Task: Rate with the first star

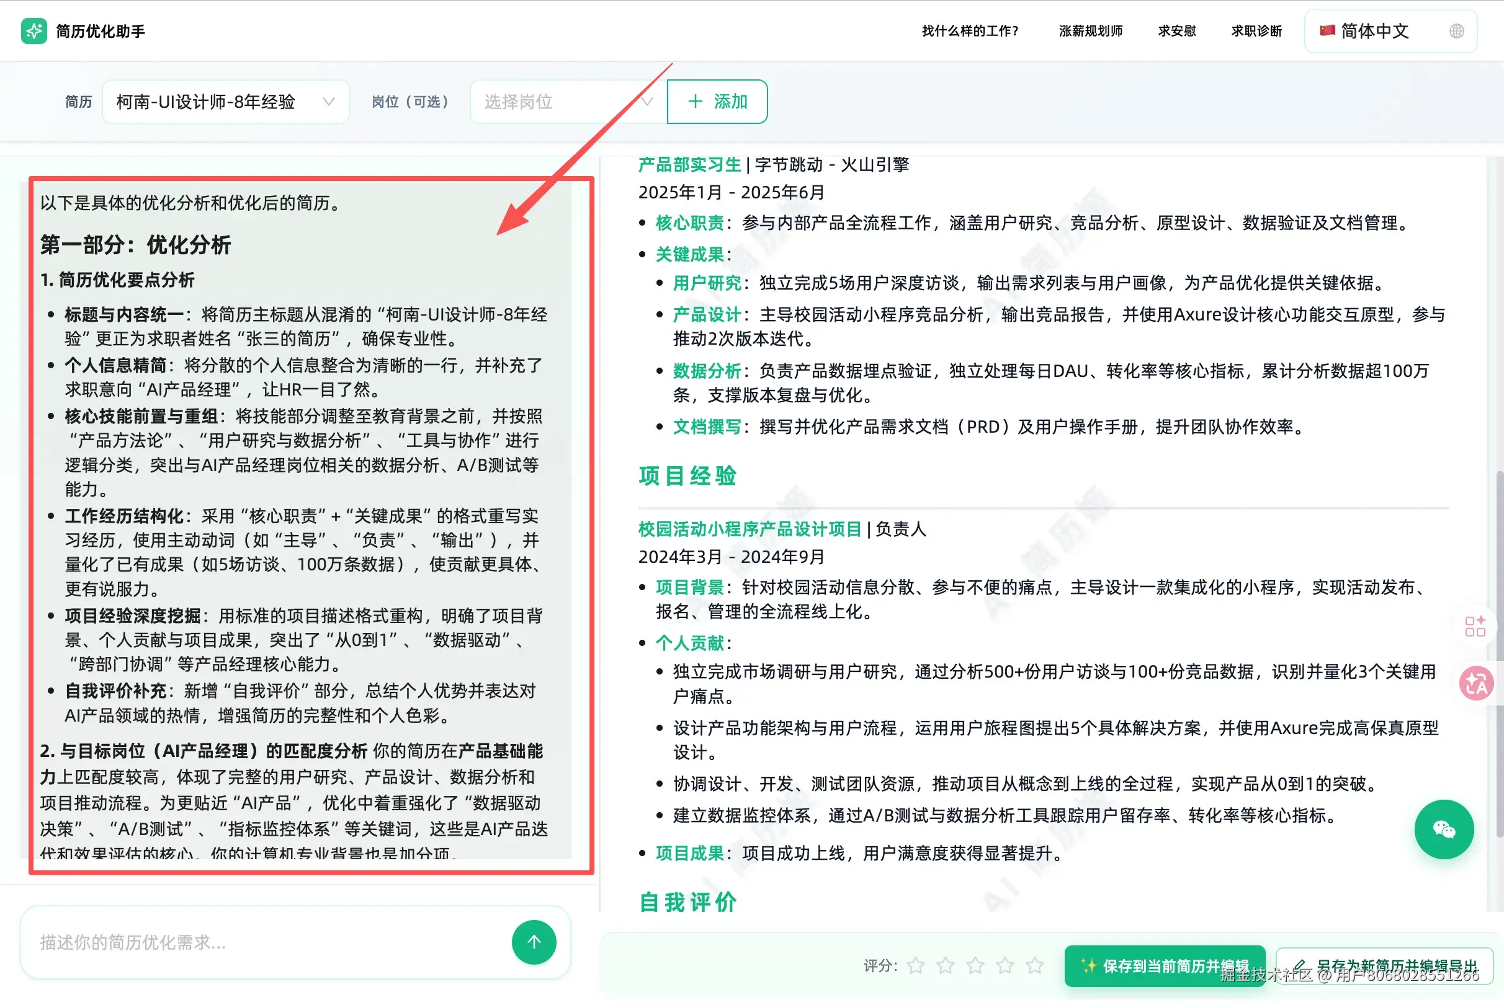Action: pyautogui.click(x=915, y=966)
